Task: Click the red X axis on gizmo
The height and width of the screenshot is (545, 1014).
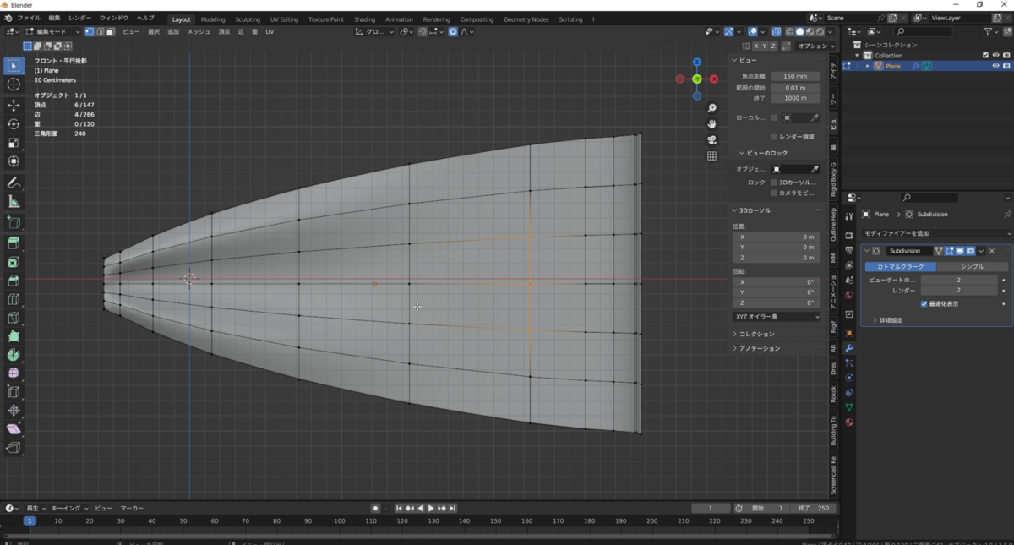Action: 714,79
